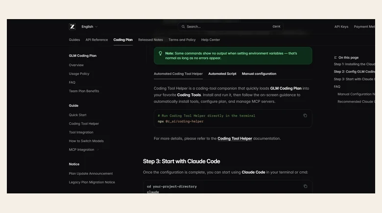Image resolution: width=382 pixels, height=213 pixels.
Task: Switch to the Automated Script tab
Action: click(x=222, y=73)
